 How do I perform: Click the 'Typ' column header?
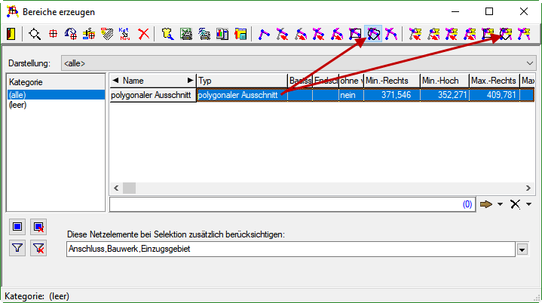click(x=241, y=80)
